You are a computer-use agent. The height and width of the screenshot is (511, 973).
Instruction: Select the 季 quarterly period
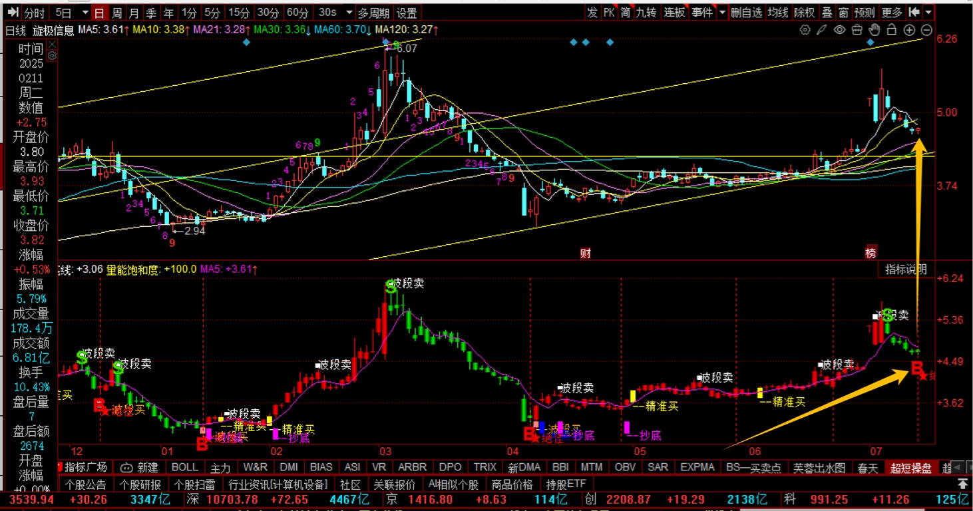(152, 13)
